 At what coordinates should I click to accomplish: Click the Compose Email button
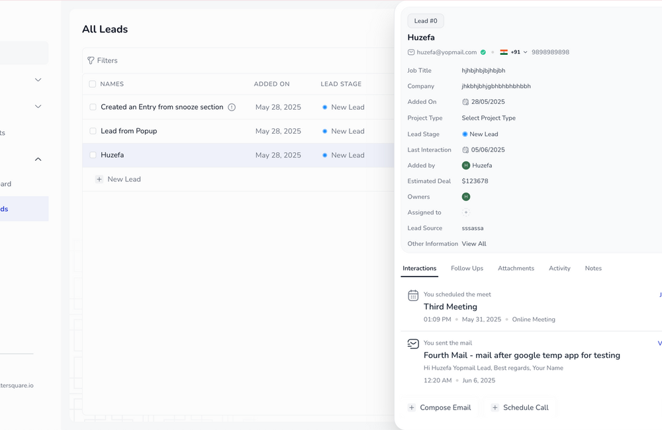(x=440, y=408)
